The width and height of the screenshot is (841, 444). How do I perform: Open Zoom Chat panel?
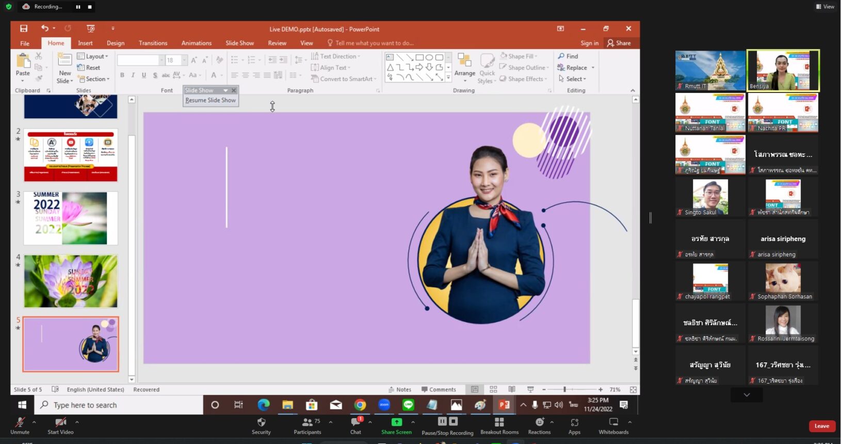(356, 426)
